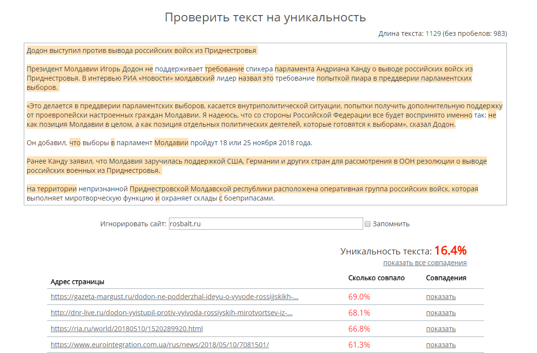
Task: Click the highlighted headline about Додон in text
Action: [141, 50]
